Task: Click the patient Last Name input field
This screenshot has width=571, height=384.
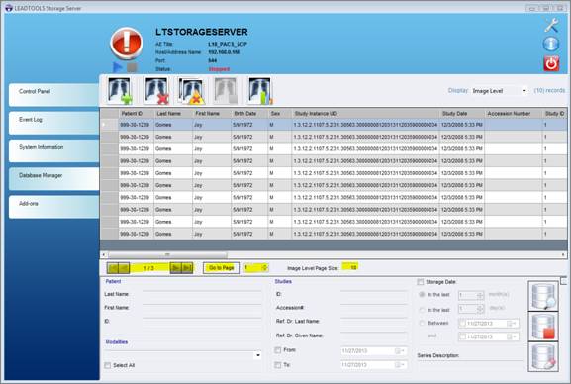Action: pyautogui.click(x=202, y=294)
